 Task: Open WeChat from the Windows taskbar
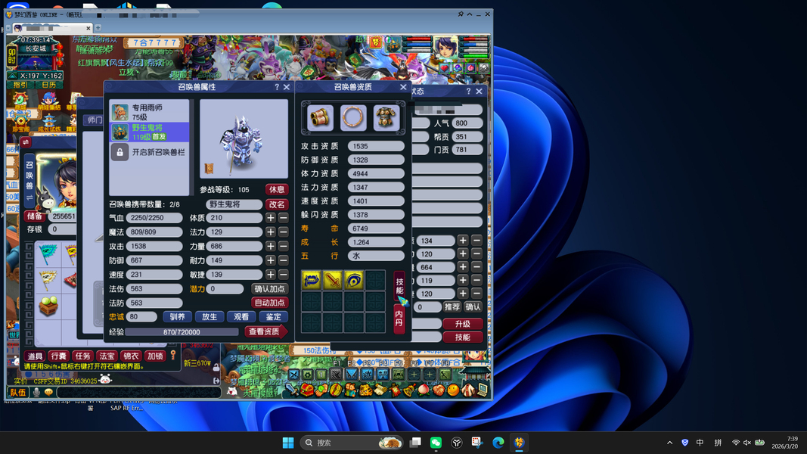436,443
